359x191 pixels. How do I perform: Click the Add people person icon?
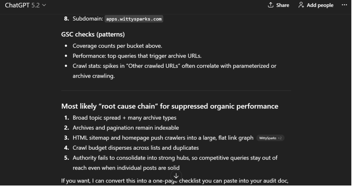[301, 5]
